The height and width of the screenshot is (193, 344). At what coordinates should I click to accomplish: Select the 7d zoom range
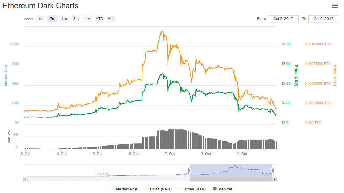(52, 19)
